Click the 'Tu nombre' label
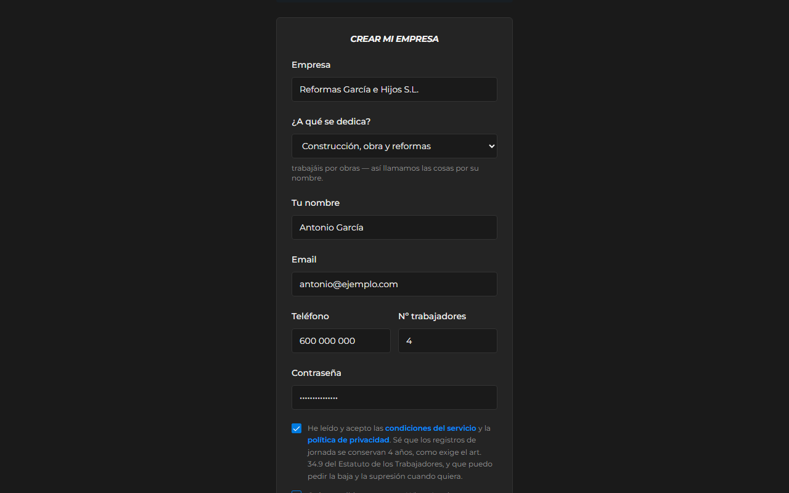789x493 pixels. pyautogui.click(x=316, y=203)
